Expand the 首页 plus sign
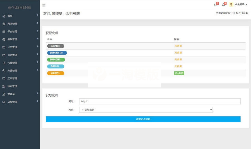 pyautogui.click(x=37, y=15)
